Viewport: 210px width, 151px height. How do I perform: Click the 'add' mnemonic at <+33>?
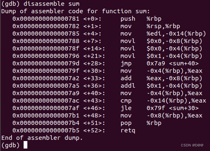[126, 78]
